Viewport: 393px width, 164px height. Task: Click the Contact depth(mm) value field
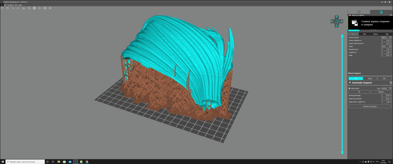click(386, 41)
